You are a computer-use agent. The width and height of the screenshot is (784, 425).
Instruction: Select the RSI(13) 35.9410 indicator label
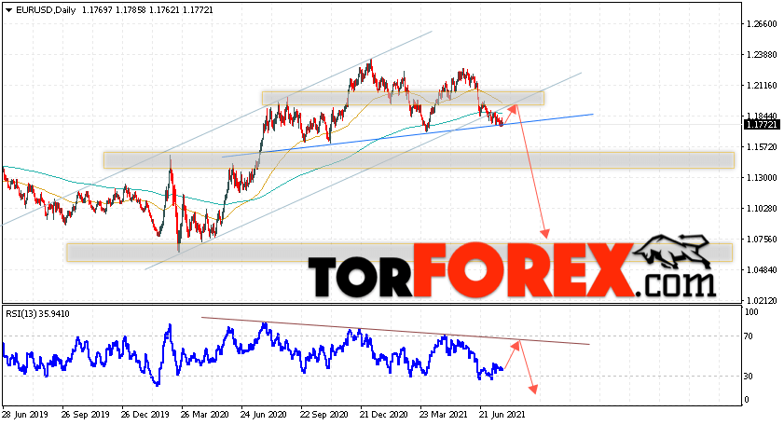coord(37,314)
